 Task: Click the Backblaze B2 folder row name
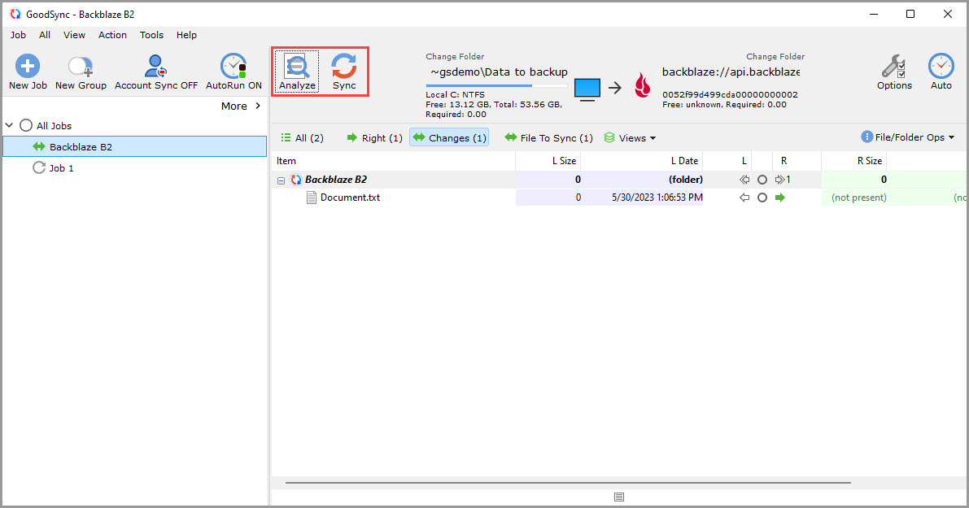335,180
